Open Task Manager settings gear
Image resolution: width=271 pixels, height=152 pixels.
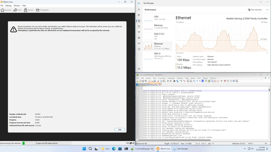(139, 69)
